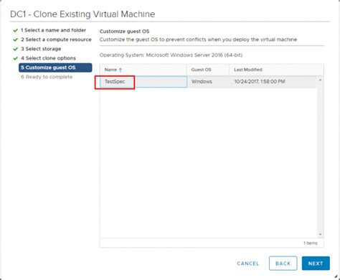Click the Back button
Viewport: 340px width, 280px height.
[283, 263]
